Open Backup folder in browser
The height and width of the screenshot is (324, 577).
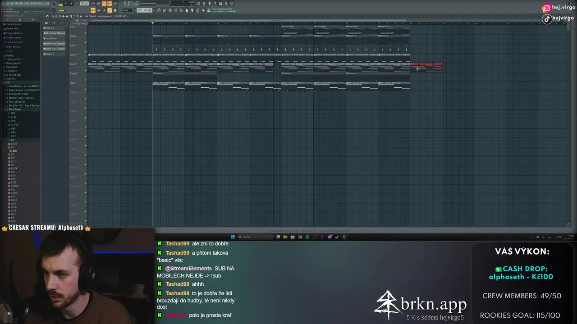pos(9,55)
